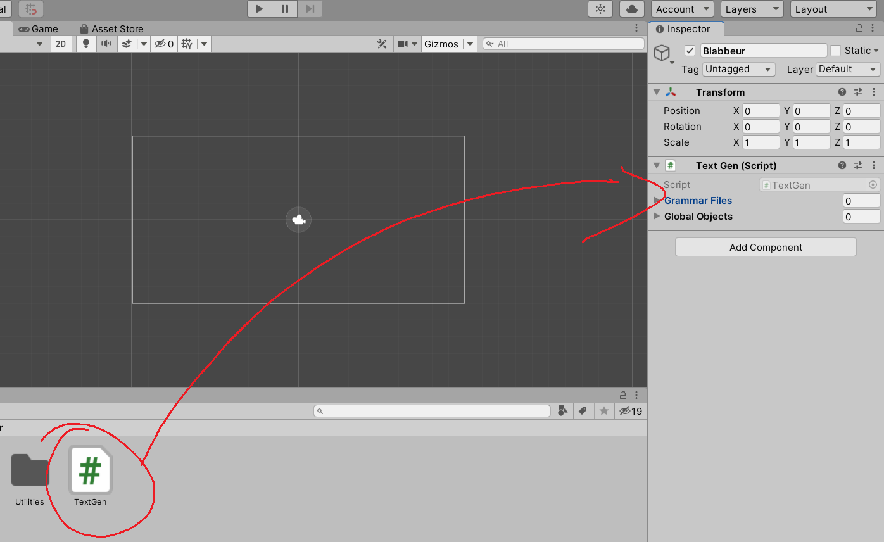Open the Static flags dropdown arrow
The width and height of the screenshot is (884, 542).
pos(876,51)
